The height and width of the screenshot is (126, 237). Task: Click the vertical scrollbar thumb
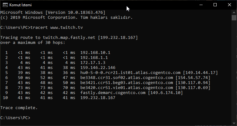pyautogui.click(x=234, y=18)
